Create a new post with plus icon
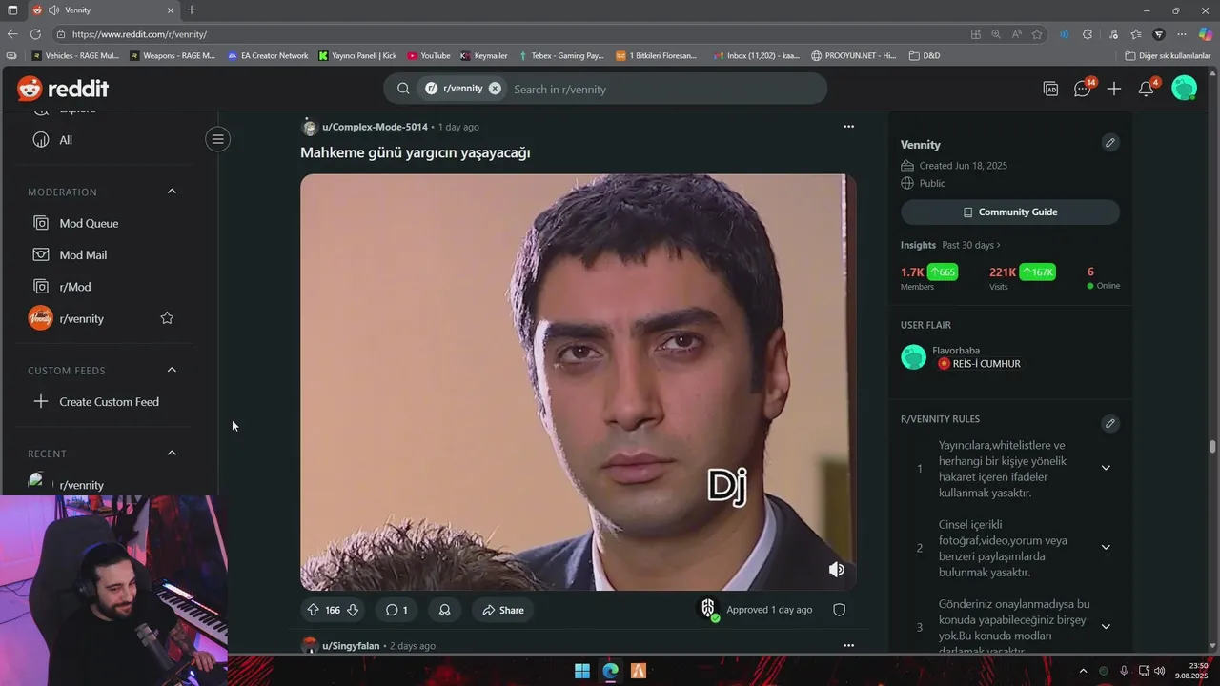 (1114, 89)
